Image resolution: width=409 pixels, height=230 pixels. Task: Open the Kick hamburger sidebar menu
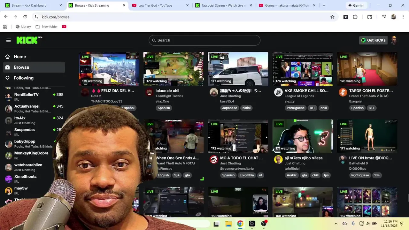8,40
